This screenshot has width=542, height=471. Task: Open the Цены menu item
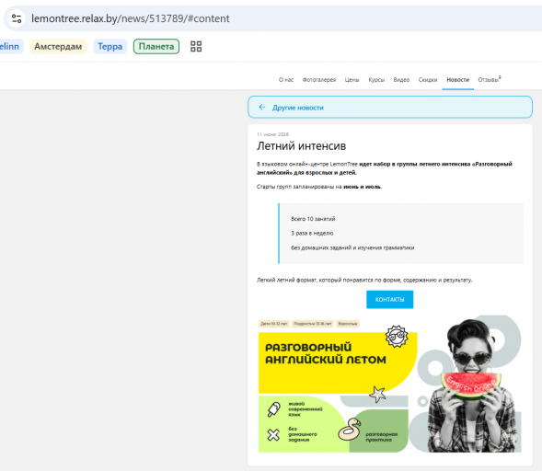[x=352, y=80]
